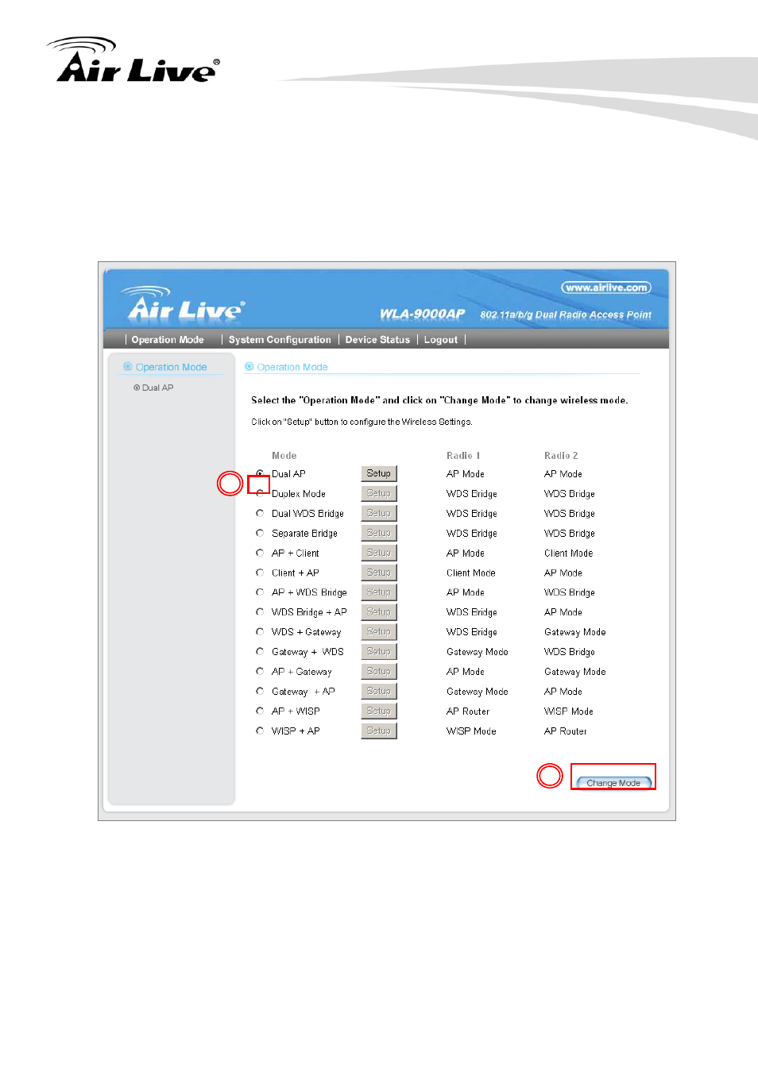This screenshot has width=758, height=1072.
Task: Click the Change Mode button
Action: tap(613, 783)
